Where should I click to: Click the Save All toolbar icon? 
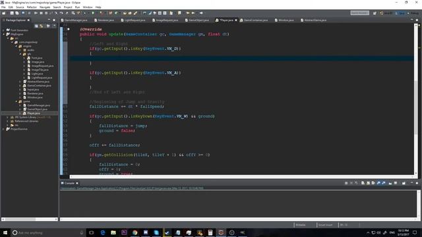coord(17,13)
